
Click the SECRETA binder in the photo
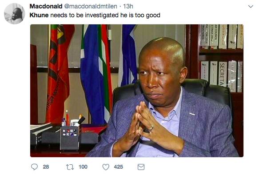click(223, 74)
